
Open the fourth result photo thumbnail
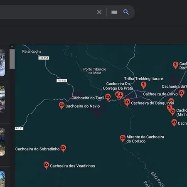[2, 179]
